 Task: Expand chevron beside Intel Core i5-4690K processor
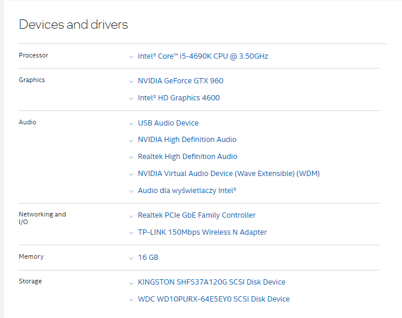pos(131,57)
